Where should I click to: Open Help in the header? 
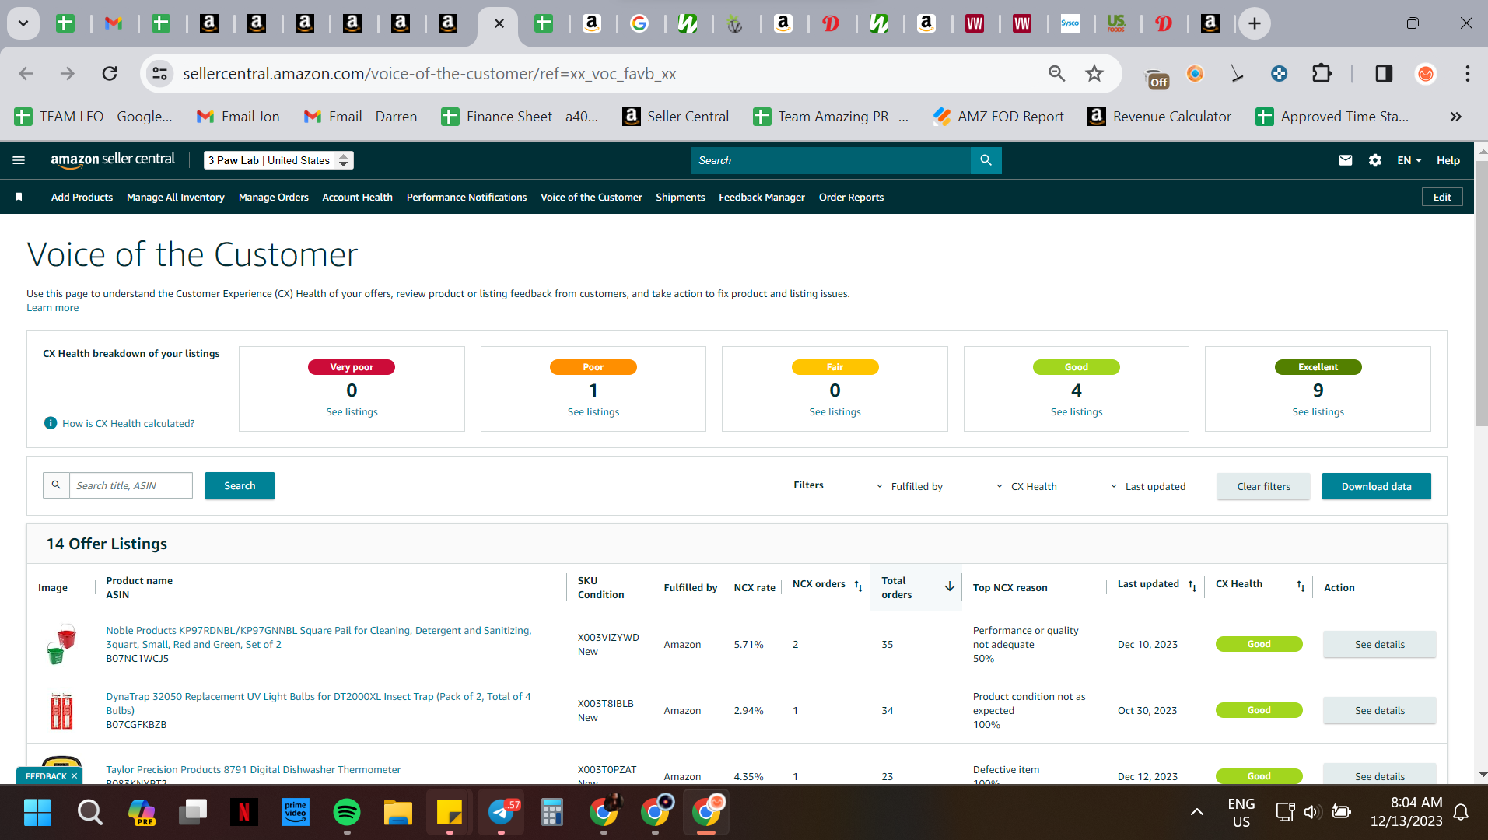click(x=1448, y=160)
